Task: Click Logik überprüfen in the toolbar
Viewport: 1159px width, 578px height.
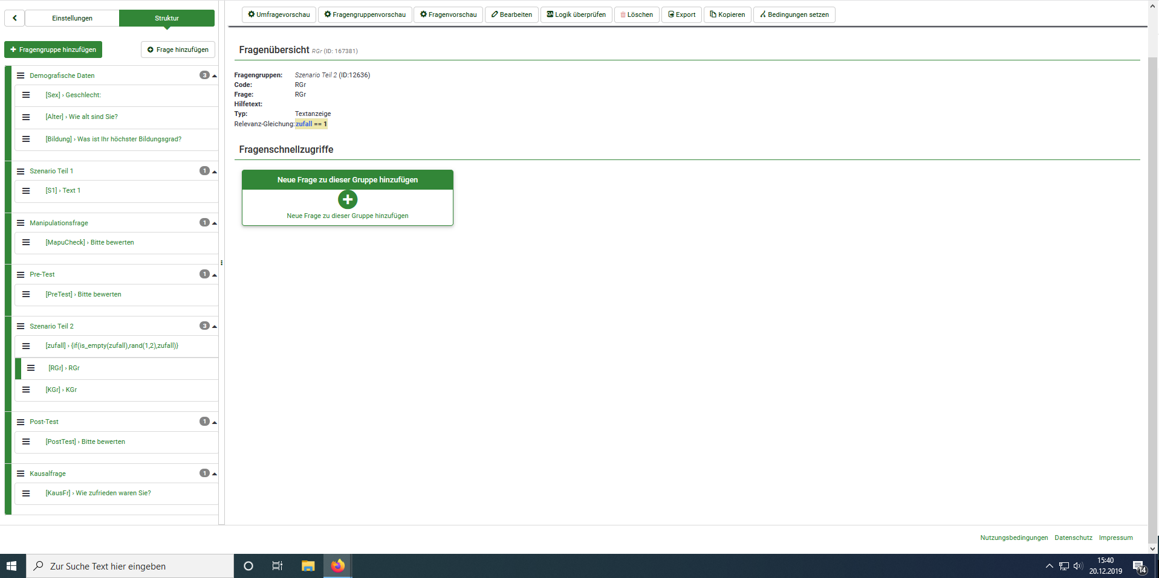Action: (576, 14)
